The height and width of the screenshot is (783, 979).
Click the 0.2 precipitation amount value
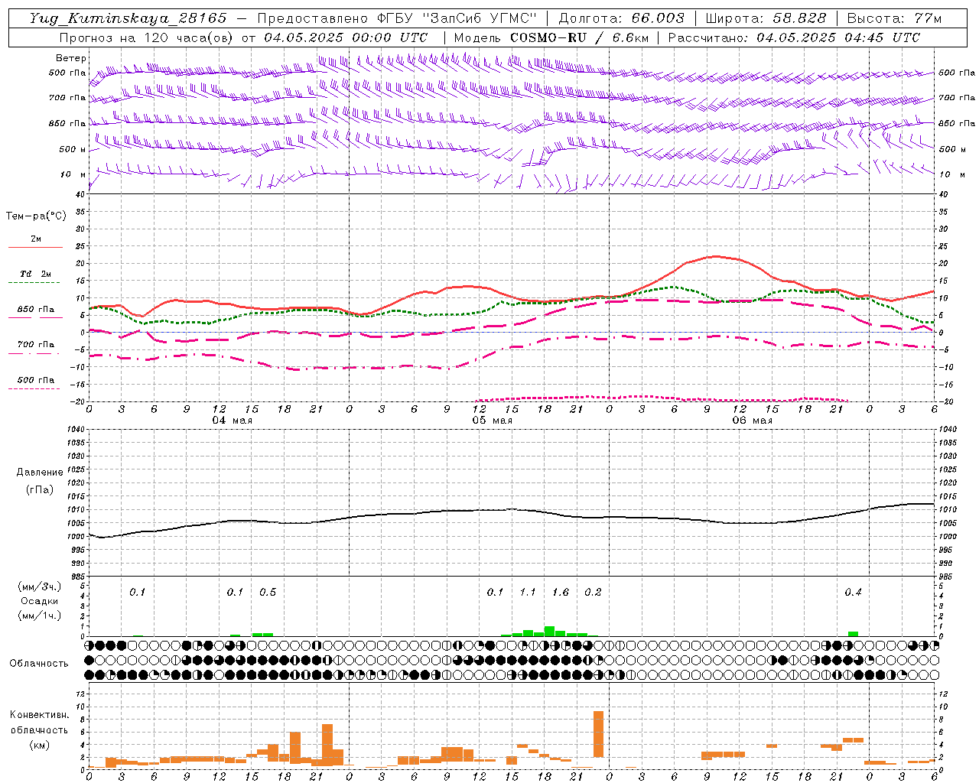pos(593,593)
